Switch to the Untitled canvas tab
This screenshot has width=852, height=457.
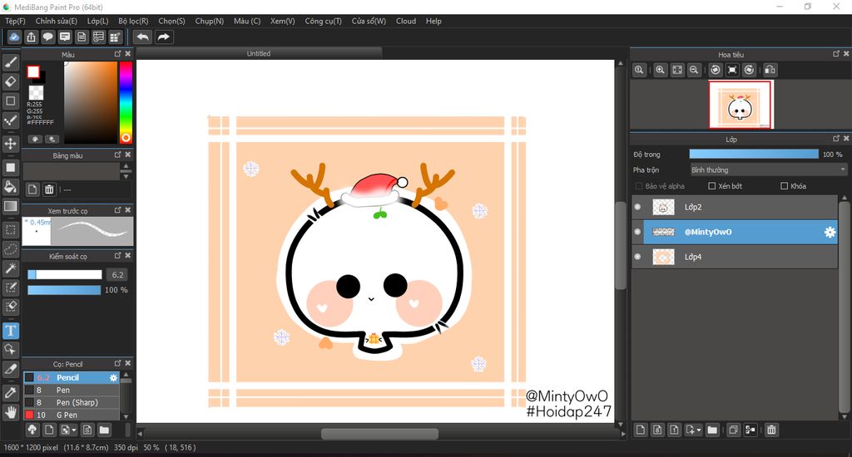coord(259,53)
